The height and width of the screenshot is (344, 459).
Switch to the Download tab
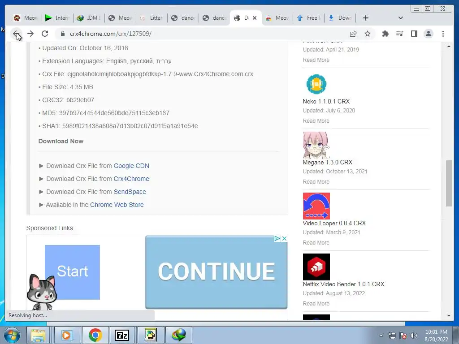tap(340, 18)
